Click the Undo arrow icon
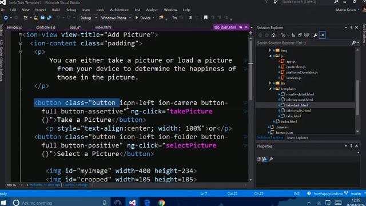366x206 pixels. 58,18
